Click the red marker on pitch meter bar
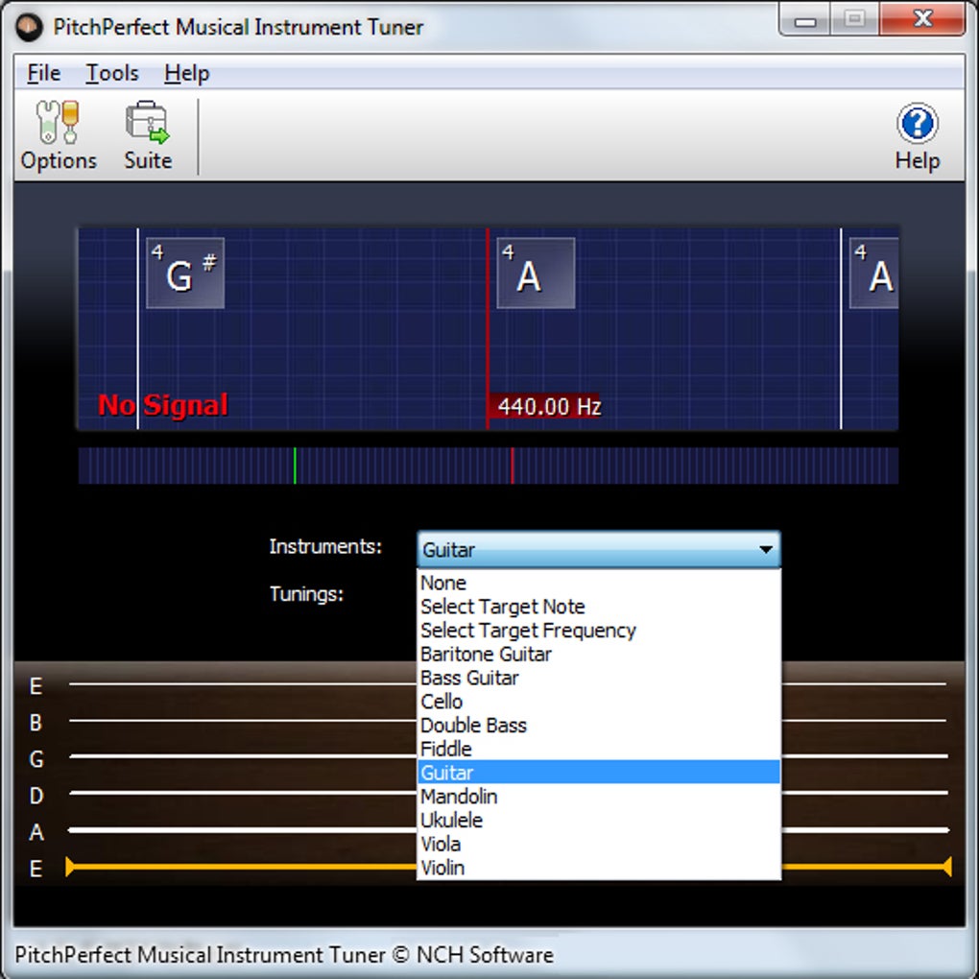Viewport: 979px width, 979px height. click(x=513, y=466)
